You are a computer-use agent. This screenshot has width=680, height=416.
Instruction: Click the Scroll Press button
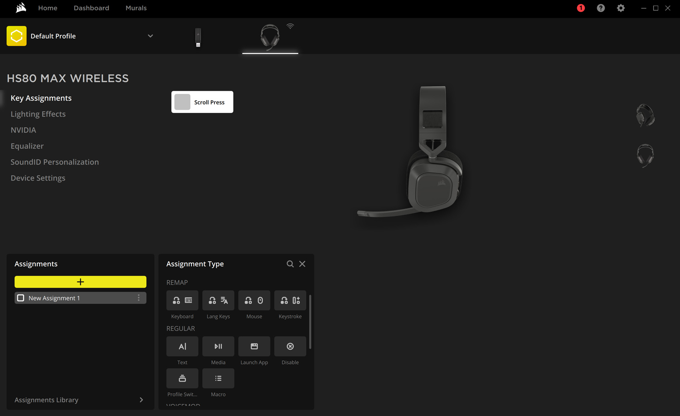tap(202, 102)
